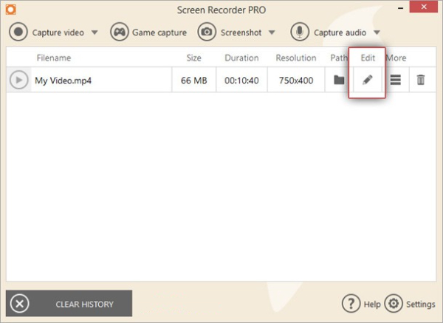This screenshot has height=323, width=443.
Task: Select the My Video.mp4 filename text
Action: pyautogui.click(x=64, y=80)
